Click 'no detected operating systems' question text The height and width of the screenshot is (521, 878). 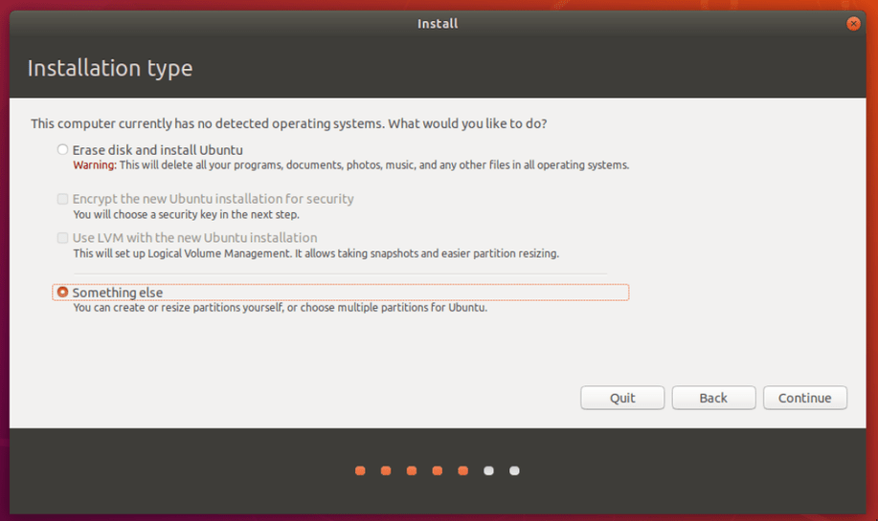(x=288, y=123)
